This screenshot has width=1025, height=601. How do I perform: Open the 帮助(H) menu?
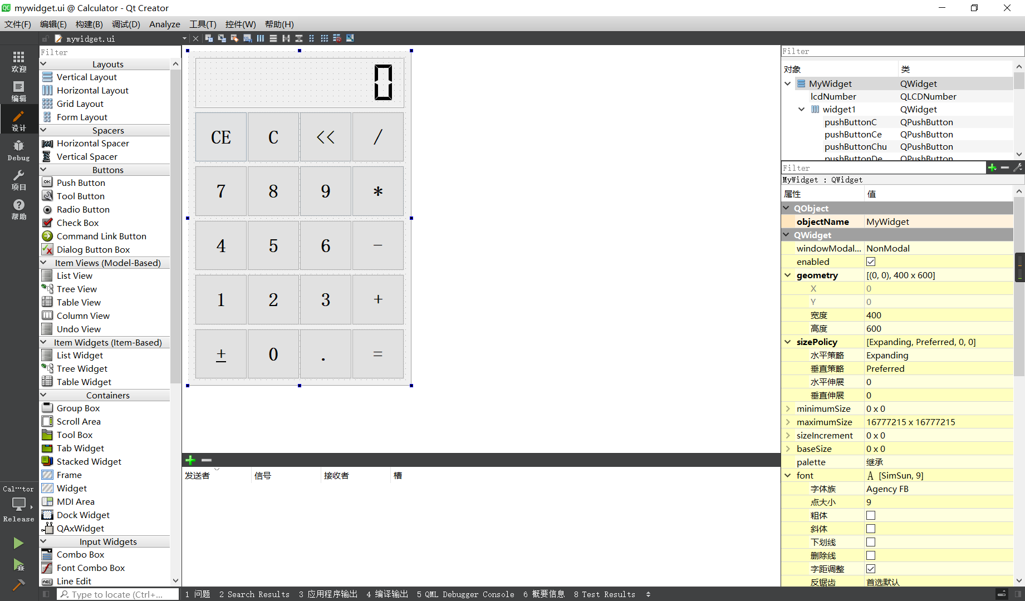279,24
